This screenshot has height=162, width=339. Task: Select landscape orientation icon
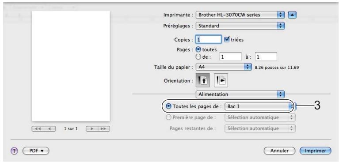[221, 81]
